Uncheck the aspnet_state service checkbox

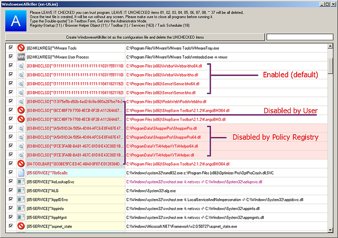click(x=11, y=226)
